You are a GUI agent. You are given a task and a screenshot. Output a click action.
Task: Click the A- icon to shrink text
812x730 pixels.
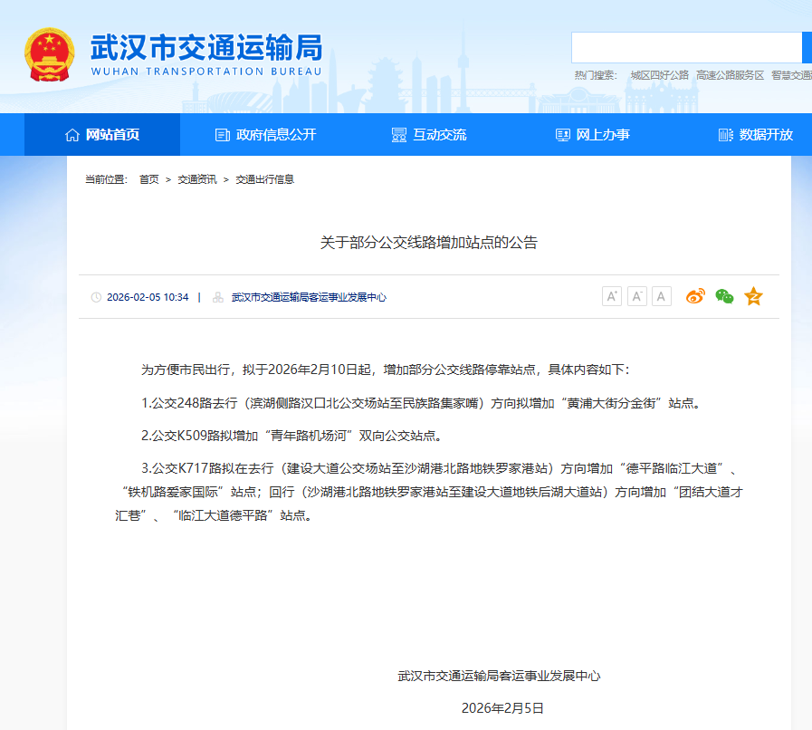(x=636, y=296)
